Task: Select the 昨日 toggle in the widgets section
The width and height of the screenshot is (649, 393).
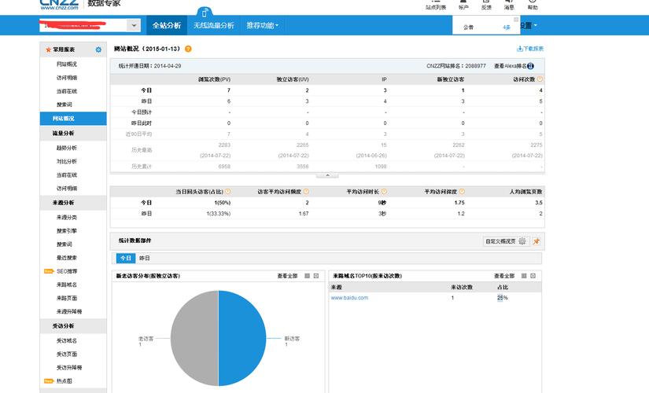Action: click(x=144, y=258)
